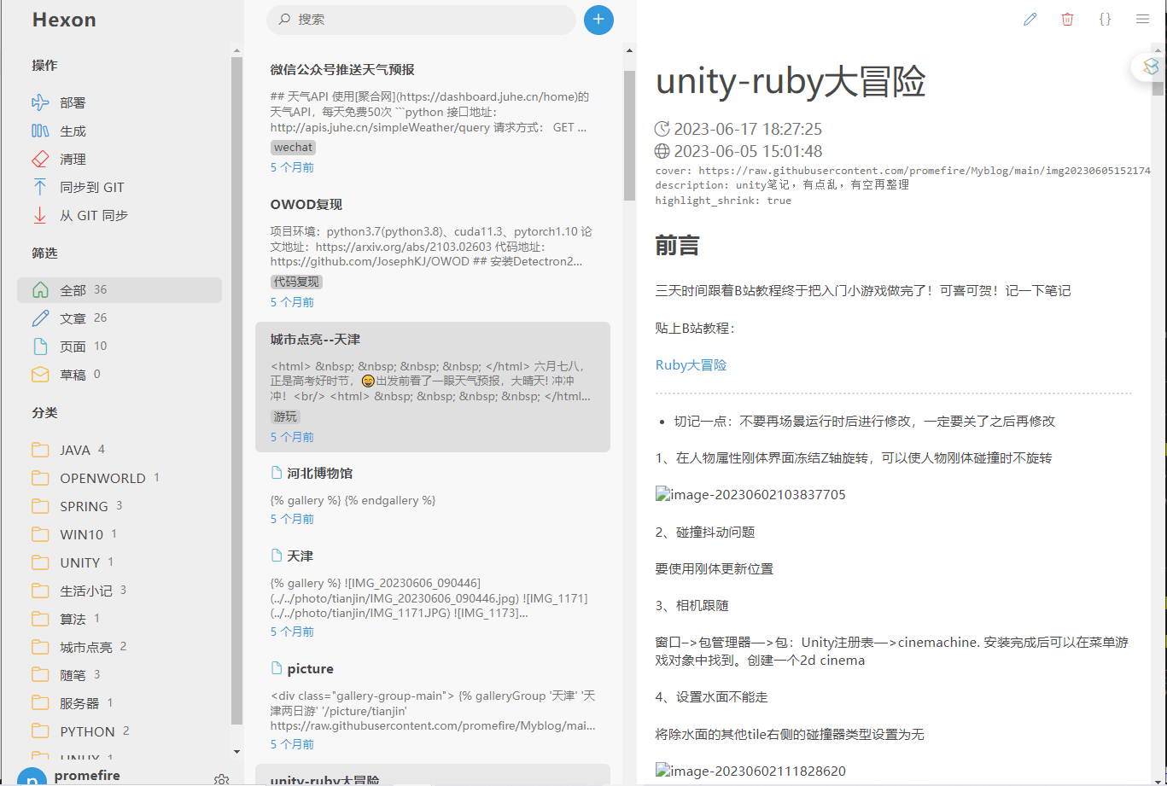1167x786 pixels.
Task: Click the 游玩 tag label
Action: 285,416
